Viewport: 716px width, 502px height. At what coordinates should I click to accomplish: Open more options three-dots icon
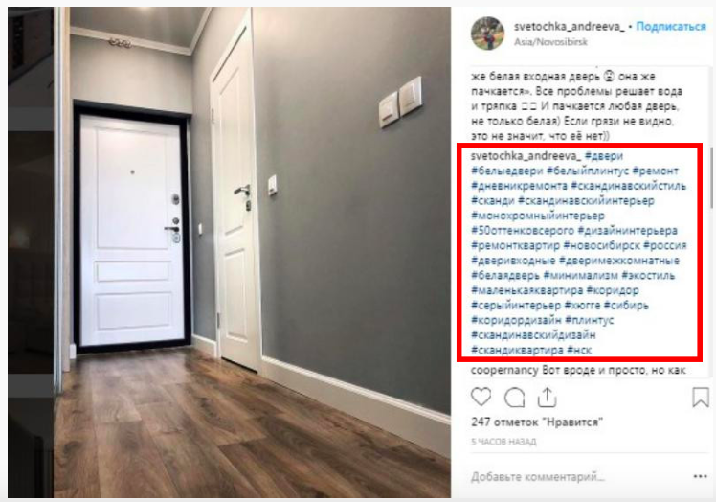point(701,476)
